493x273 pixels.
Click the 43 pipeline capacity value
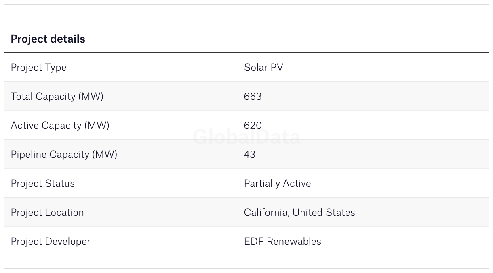[249, 155]
